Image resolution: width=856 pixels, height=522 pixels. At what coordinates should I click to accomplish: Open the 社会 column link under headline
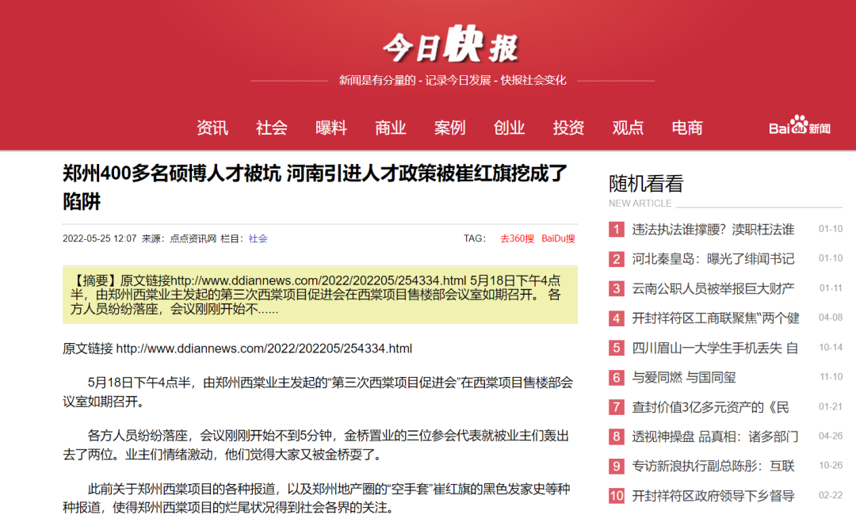tap(258, 238)
